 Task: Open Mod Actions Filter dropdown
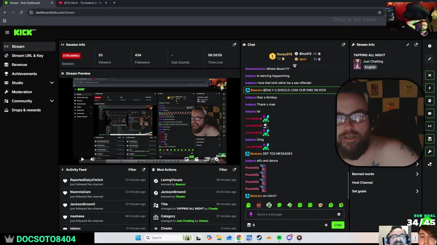pos(223,169)
